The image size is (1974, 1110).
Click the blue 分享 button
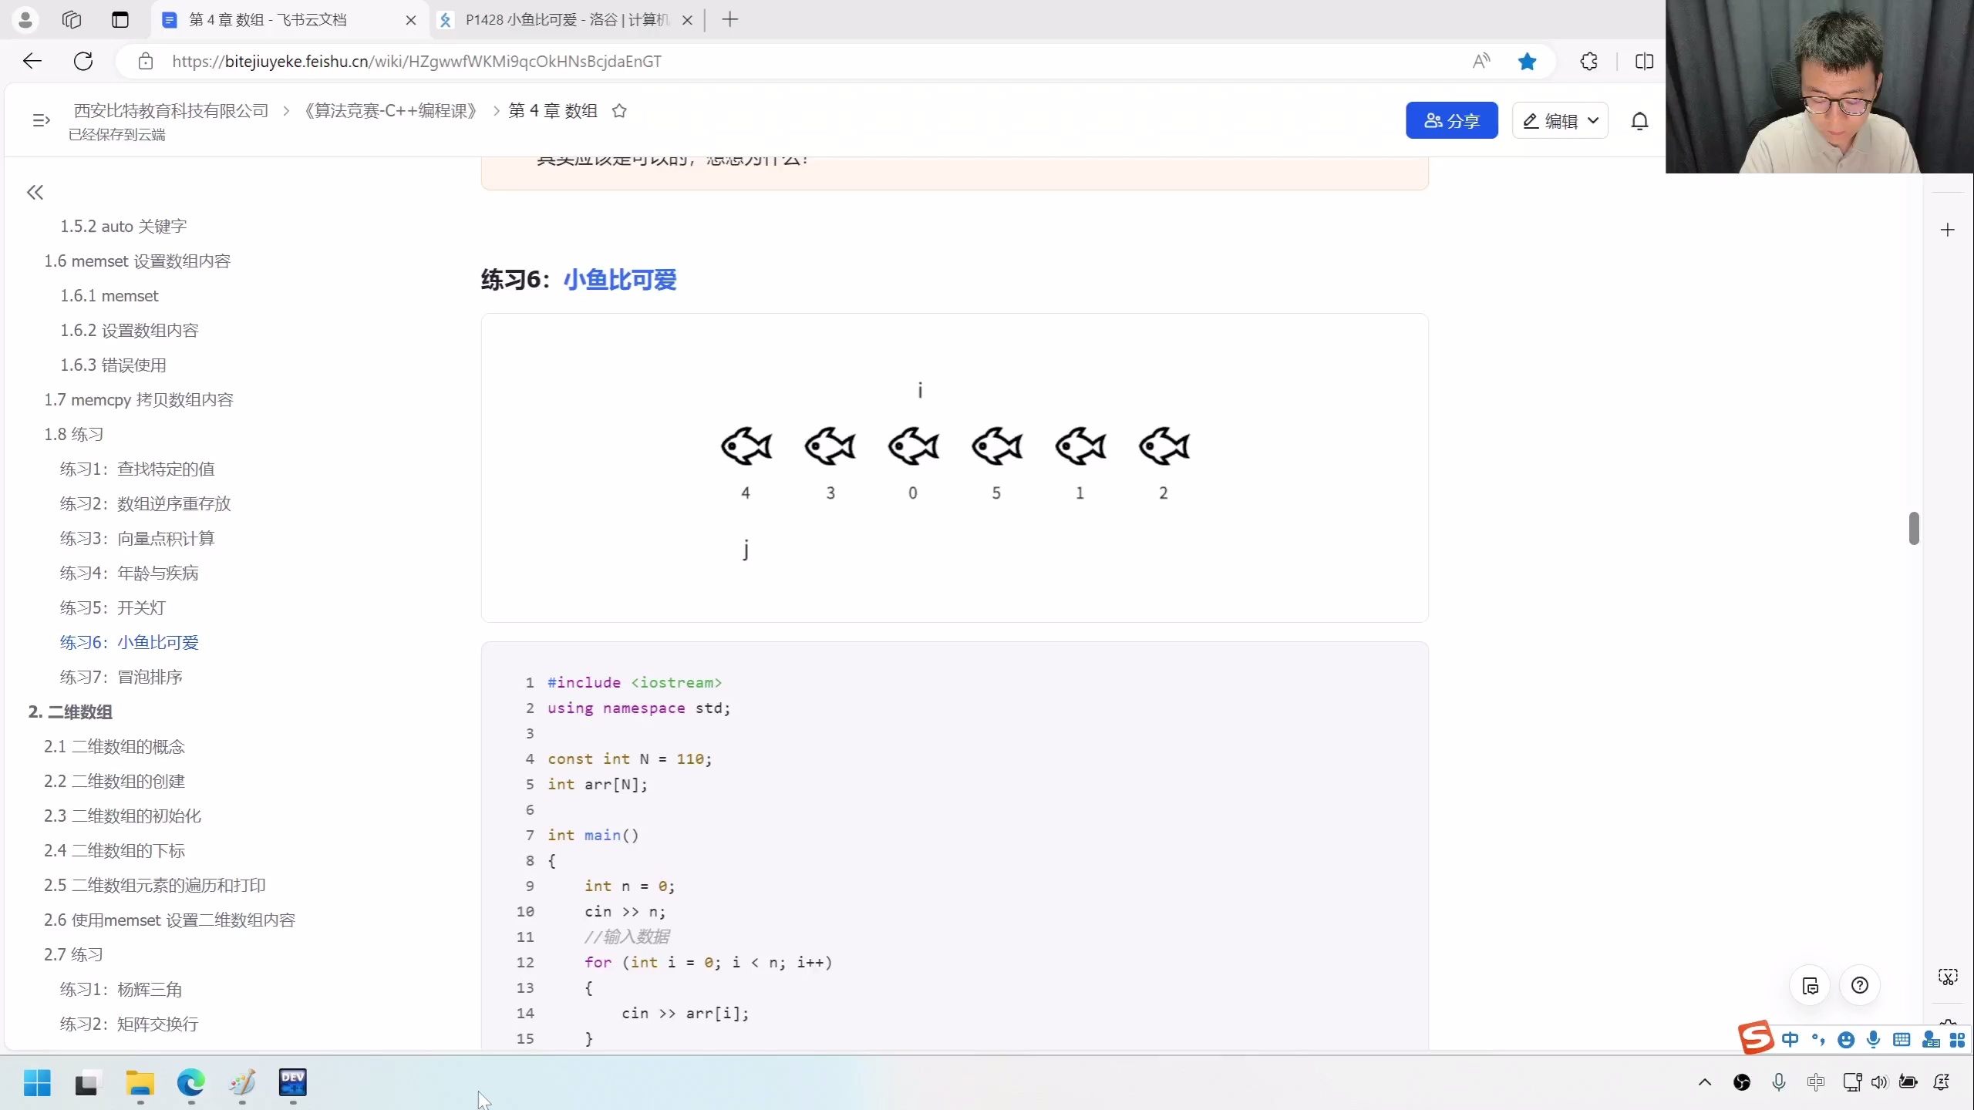tap(1451, 121)
